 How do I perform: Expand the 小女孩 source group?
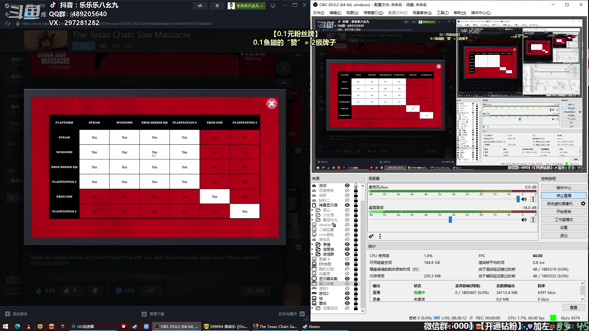[x=313, y=215]
